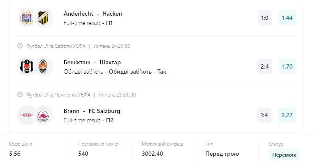
Task: Click the 1.70 odds badge
Action: pos(287,66)
